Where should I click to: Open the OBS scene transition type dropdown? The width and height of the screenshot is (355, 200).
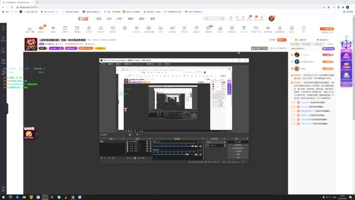(x=214, y=142)
